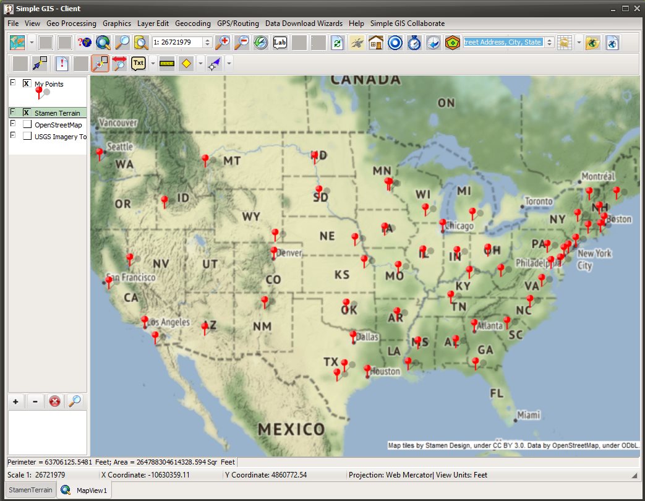Enable the OpenStreetMap layer

(27, 124)
